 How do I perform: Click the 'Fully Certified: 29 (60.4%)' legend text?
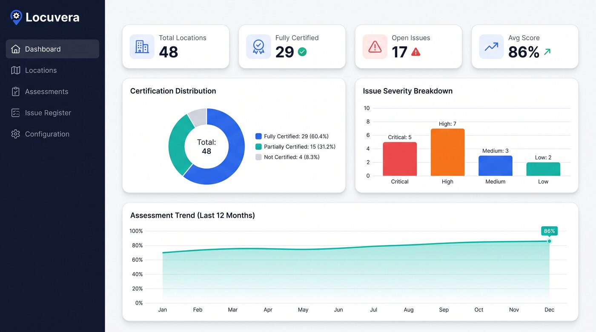tap(296, 136)
